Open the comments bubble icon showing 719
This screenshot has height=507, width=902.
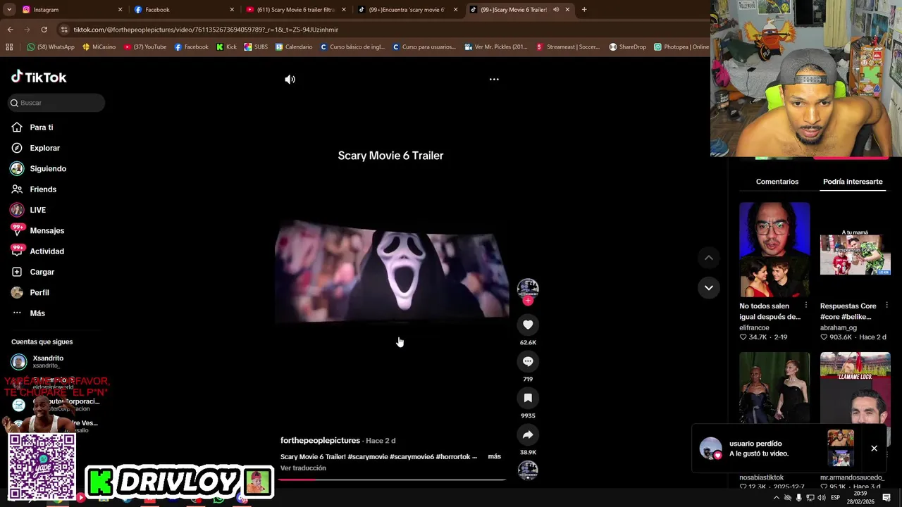[528, 361]
